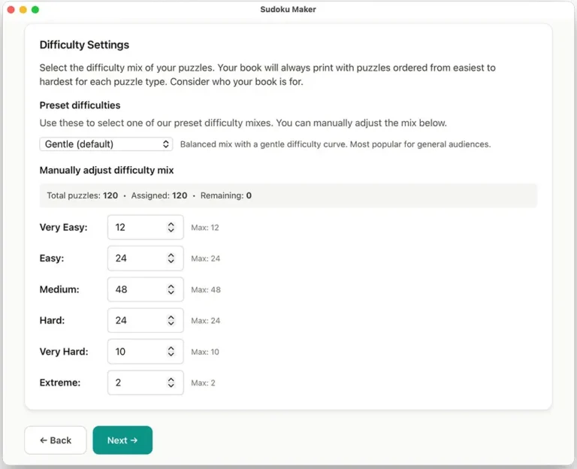Click the Next button
The width and height of the screenshot is (577, 469).
(x=122, y=440)
